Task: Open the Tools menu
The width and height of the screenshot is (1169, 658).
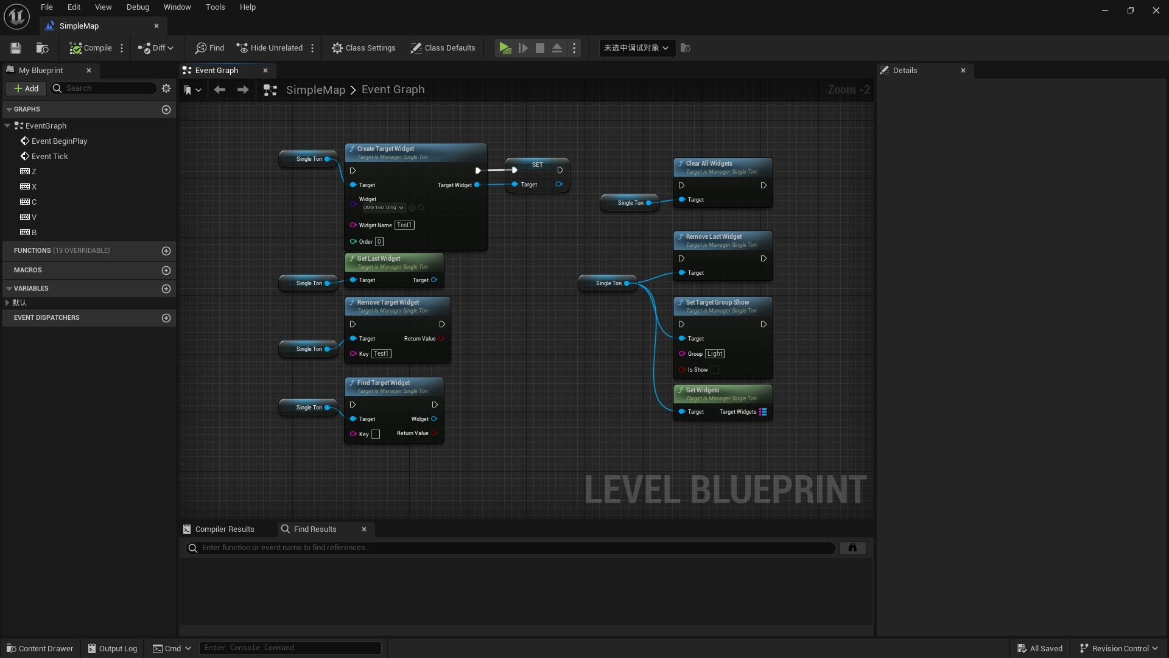Action: coord(215,7)
